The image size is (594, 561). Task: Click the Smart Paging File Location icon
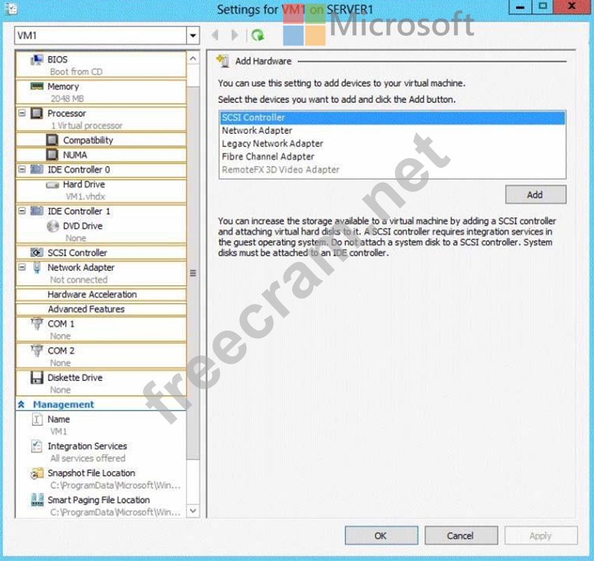coord(37,500)
